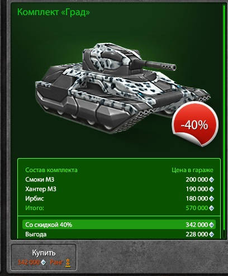Click the crystal icon next to 190 000
Image resolution: width=228 pixels, height=276 pixels.
coord(211,189)
